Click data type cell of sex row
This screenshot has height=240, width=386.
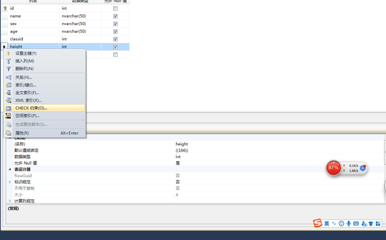pyautogui.click(x=81, y=24)
